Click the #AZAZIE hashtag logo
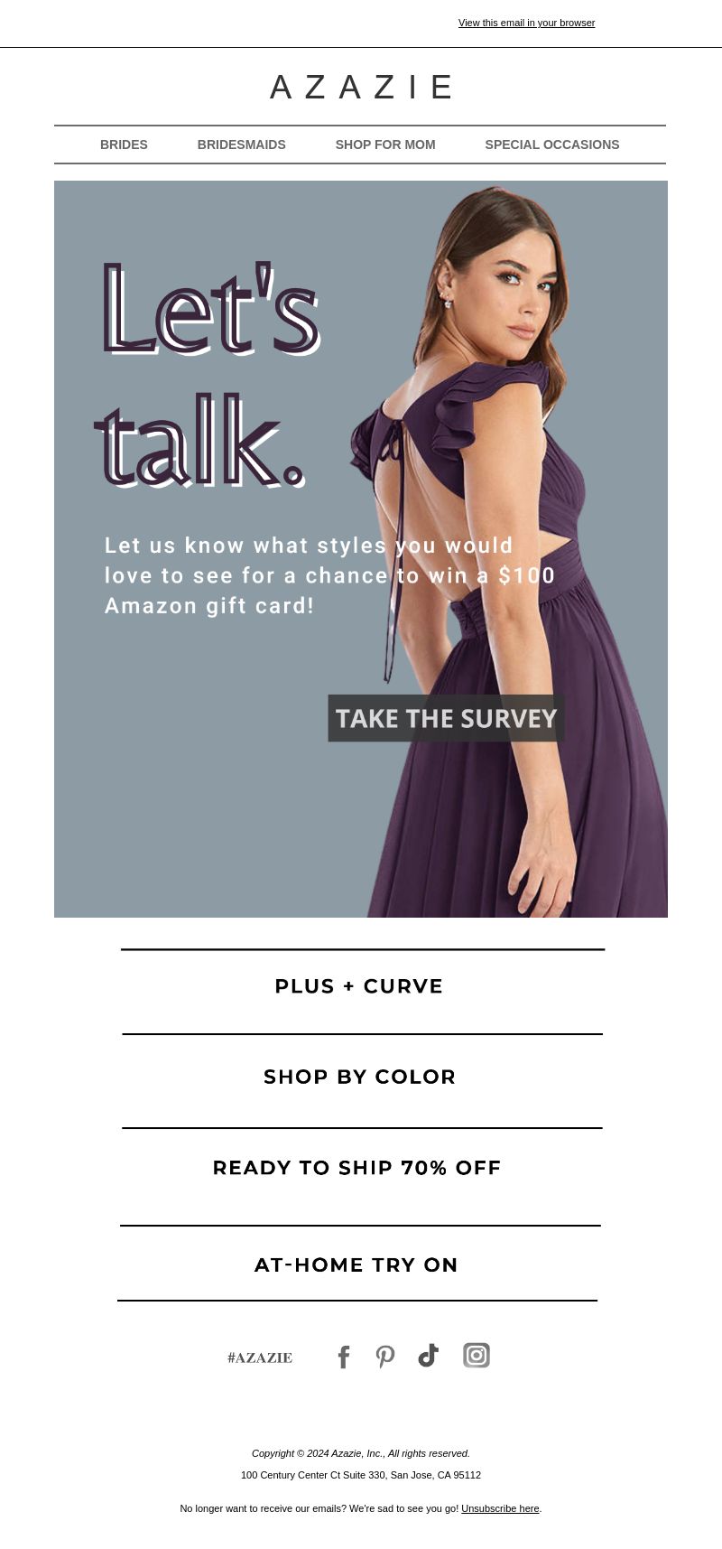 (260, 1358)
